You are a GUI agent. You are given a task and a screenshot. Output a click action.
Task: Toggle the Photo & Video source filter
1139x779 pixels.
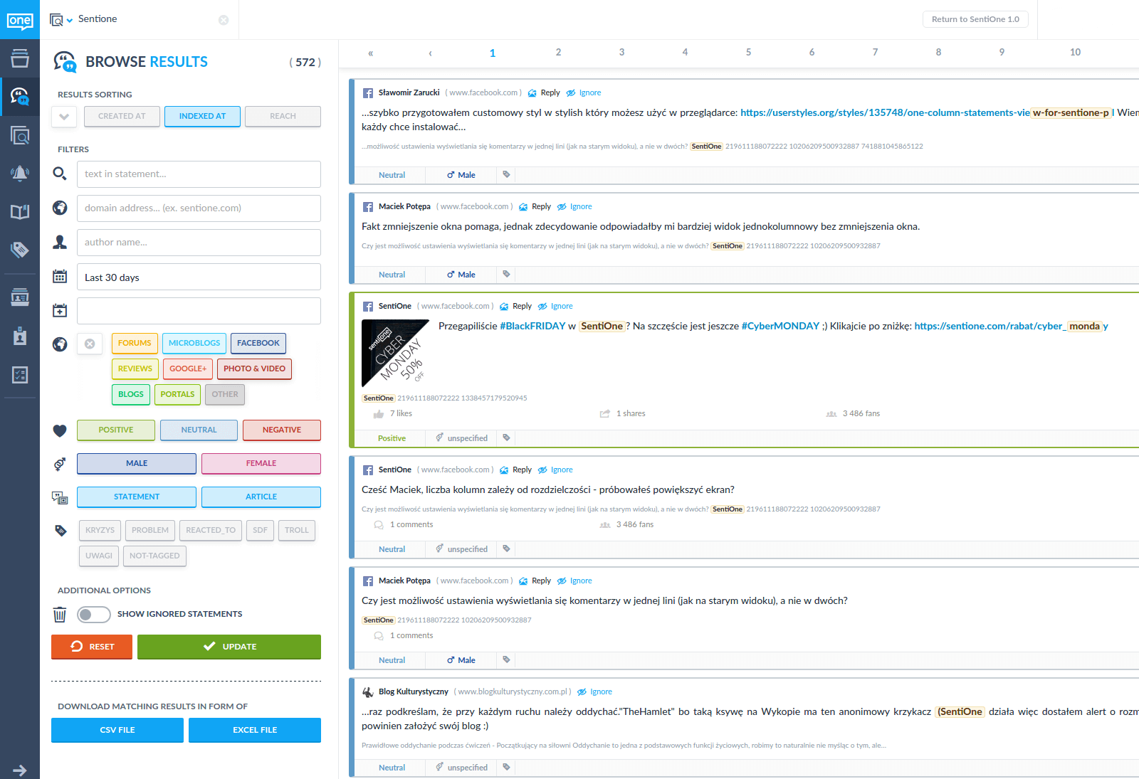254,369
